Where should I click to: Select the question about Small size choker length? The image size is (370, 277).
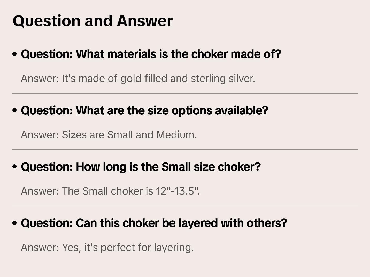[x=141, y=167]
